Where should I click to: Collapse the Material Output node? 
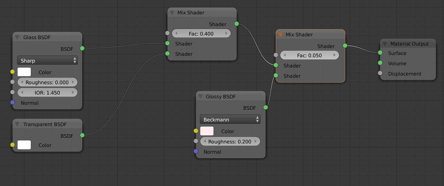point(385,44)
